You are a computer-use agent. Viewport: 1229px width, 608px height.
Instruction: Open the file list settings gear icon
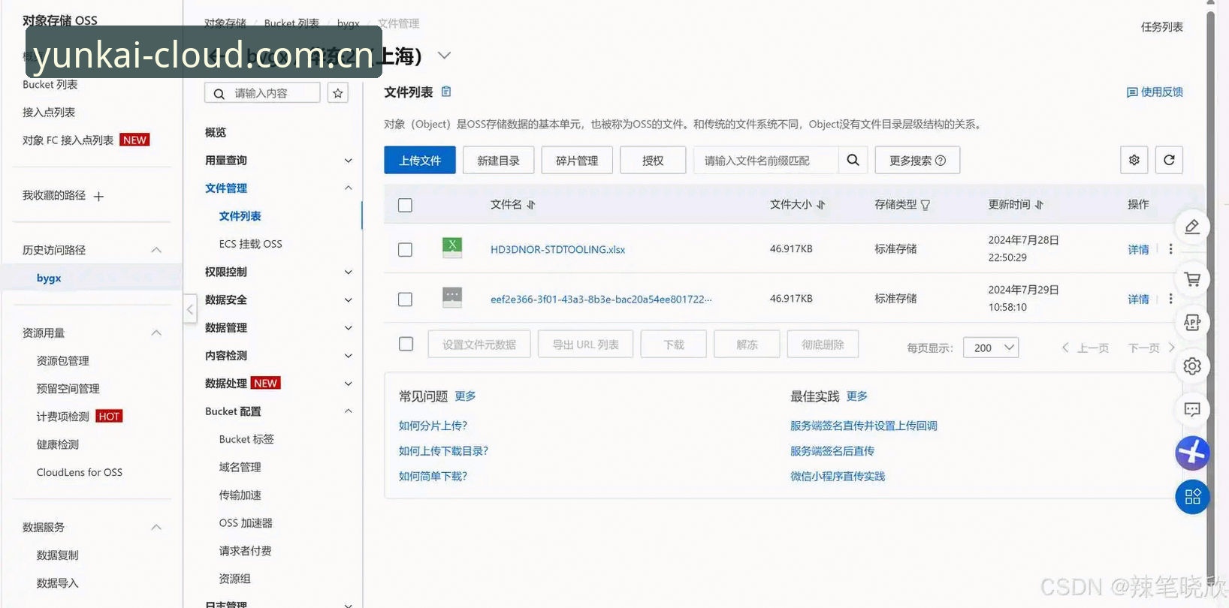pyautogui.click(x=1134, y=160)
